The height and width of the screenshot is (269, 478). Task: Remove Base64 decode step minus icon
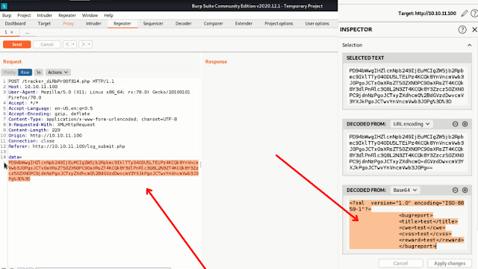[x=455, y=190]
